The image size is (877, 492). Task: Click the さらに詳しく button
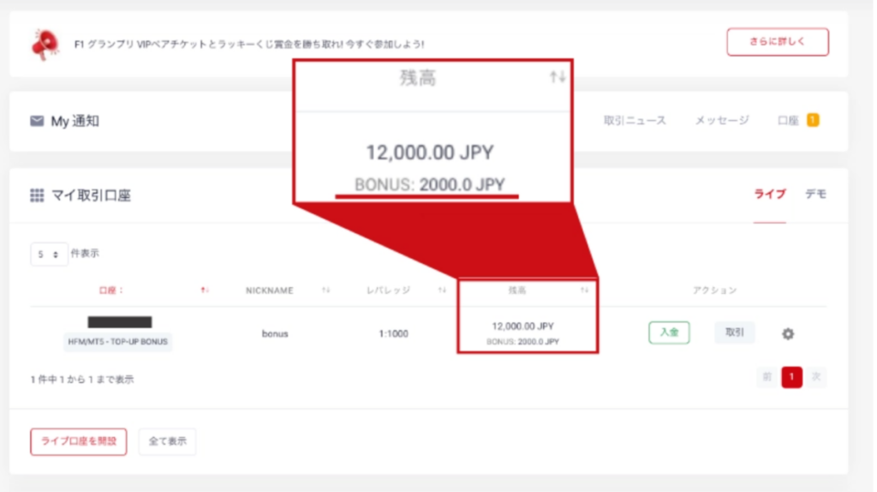pos(778,42)
